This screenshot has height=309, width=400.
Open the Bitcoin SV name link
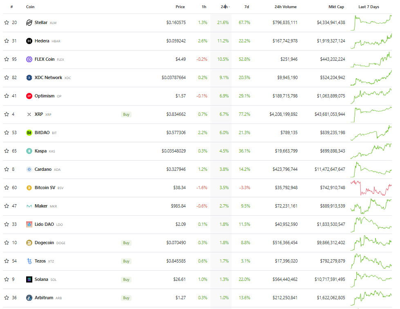pyautogui.click(x=45, y=188)
